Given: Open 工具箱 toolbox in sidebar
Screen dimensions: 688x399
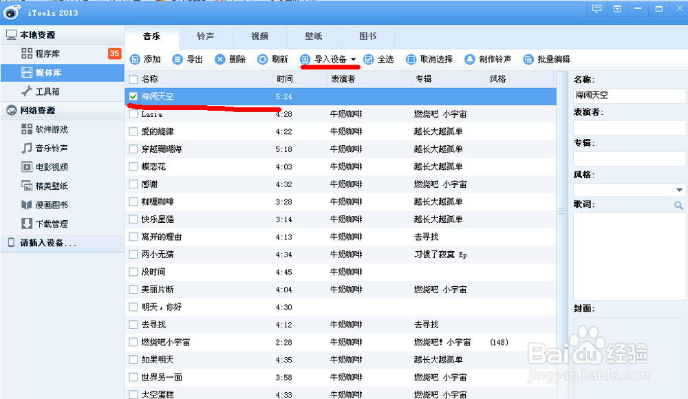Looking at the screenshot, I should click(63, 91).
